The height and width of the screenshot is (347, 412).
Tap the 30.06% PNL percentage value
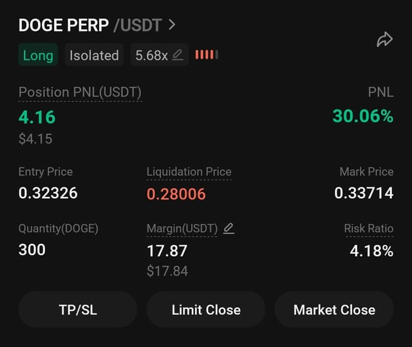(x=362, y=116)
